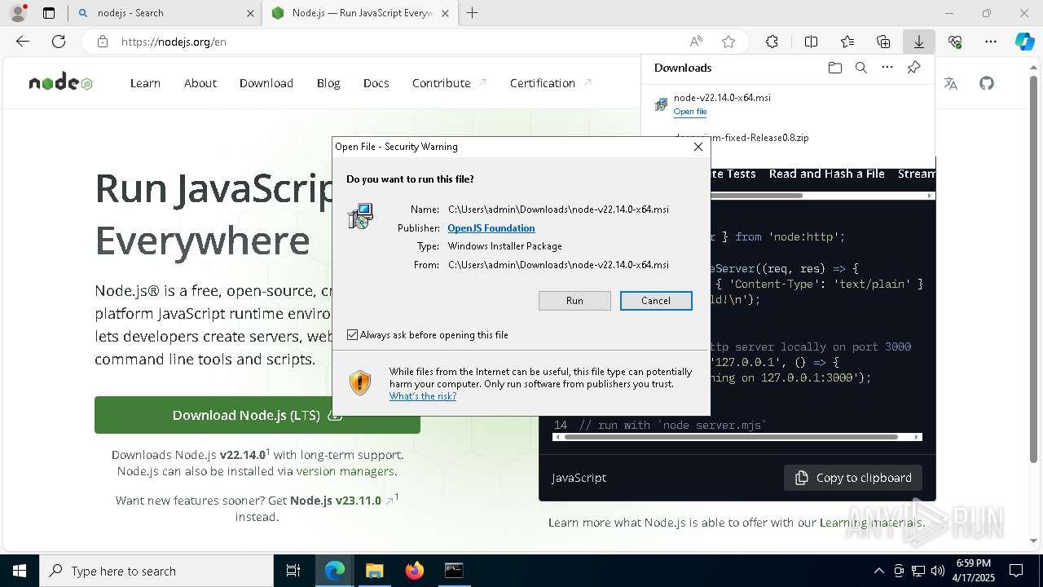Show hidden system tray icons
Viewport: 1043px width, 587px height.
(878, 571)
